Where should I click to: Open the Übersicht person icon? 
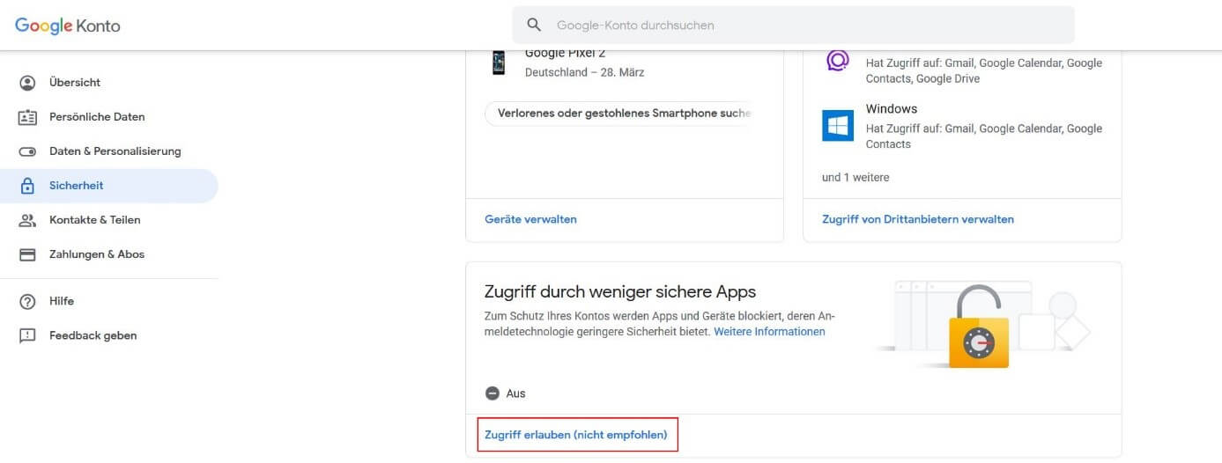click(27, 83)
